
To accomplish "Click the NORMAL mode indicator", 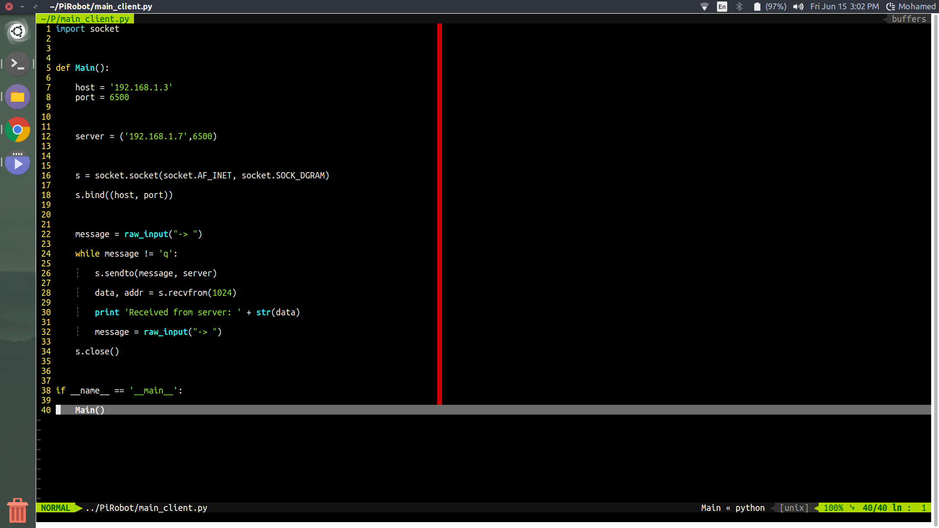I will [55, 507].
